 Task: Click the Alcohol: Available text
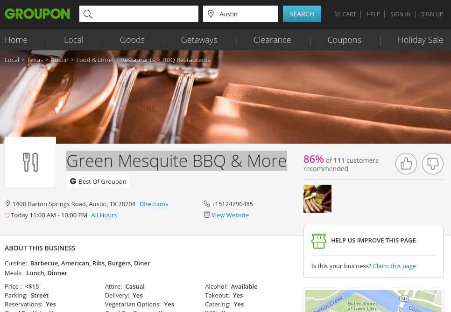point(231,286)
